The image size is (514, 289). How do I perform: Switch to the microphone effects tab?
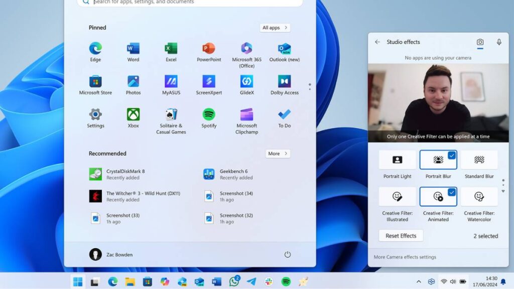pyautogui.click(x=499, y=42)
